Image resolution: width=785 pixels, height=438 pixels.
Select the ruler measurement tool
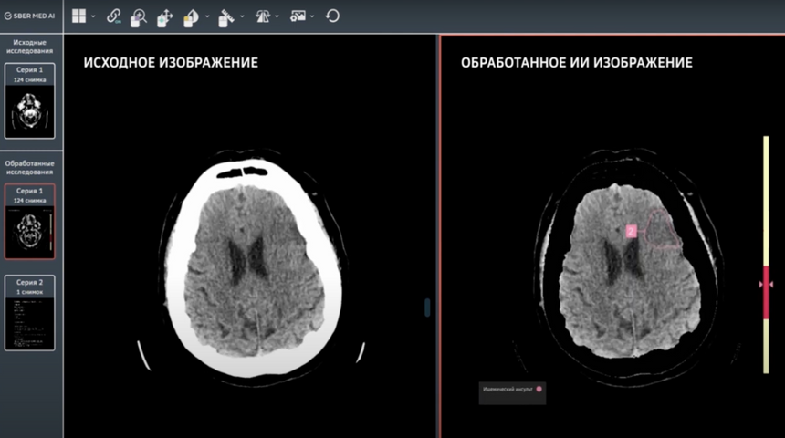[x=227, y=16]
